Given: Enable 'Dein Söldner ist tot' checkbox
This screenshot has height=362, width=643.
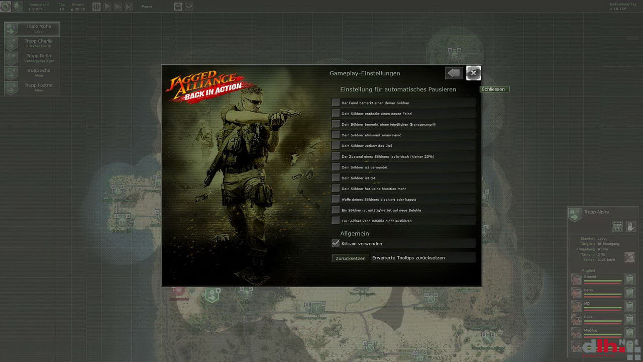Looking at the screenshot, I should tap(336, 177).
